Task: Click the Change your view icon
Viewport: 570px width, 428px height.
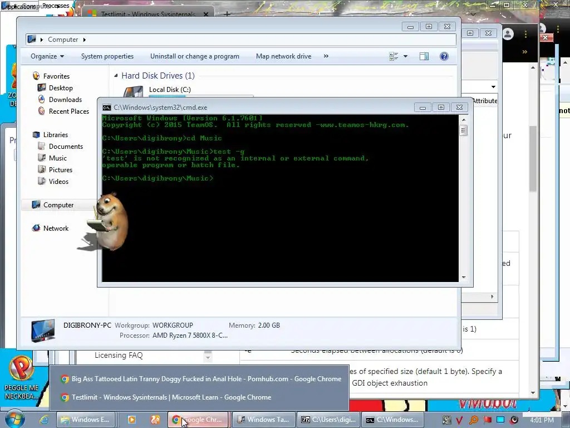Action: pyautogui.click(x=394, y=56)
